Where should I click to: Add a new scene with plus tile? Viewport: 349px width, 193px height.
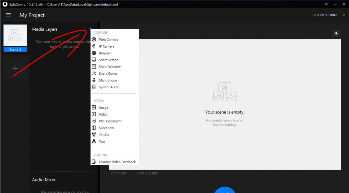click(15, 68)
